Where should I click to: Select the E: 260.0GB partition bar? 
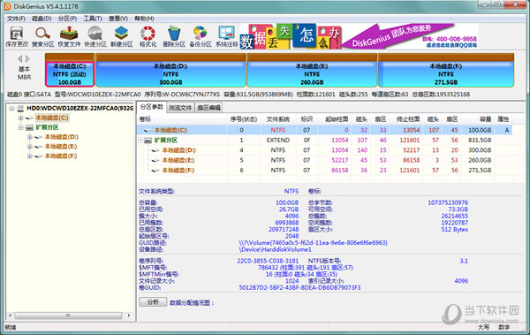(x=312, y=71)
